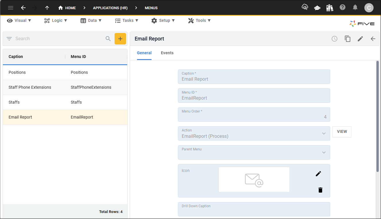The image size is (381, 219).
Task: Click the VIEW button next to Action
Action: (342, 131)
